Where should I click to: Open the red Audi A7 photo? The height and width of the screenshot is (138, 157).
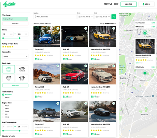coord(75,74)
